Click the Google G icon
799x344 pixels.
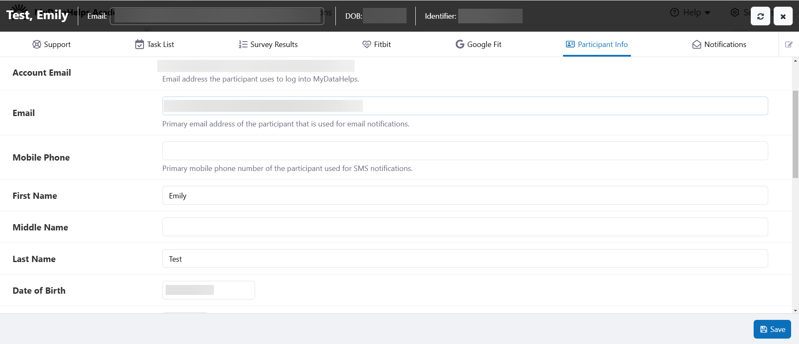click(x=460, y=45)
